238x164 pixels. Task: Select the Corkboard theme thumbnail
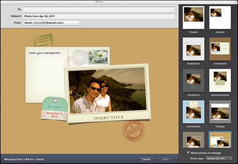(220, 49)
